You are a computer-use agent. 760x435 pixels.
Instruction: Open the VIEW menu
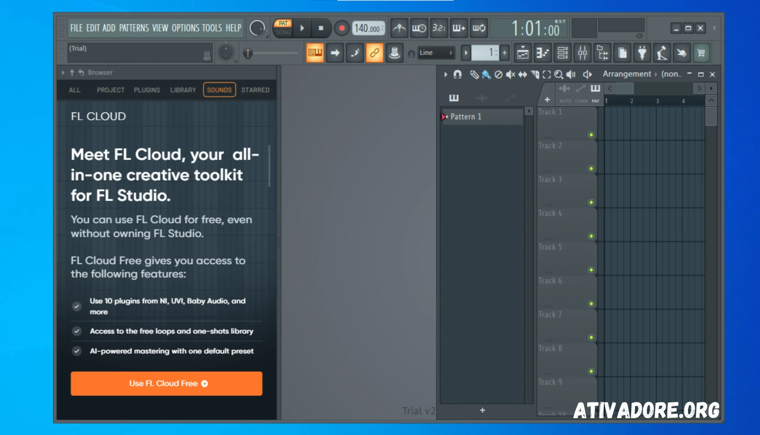click(x=160, y=28)
